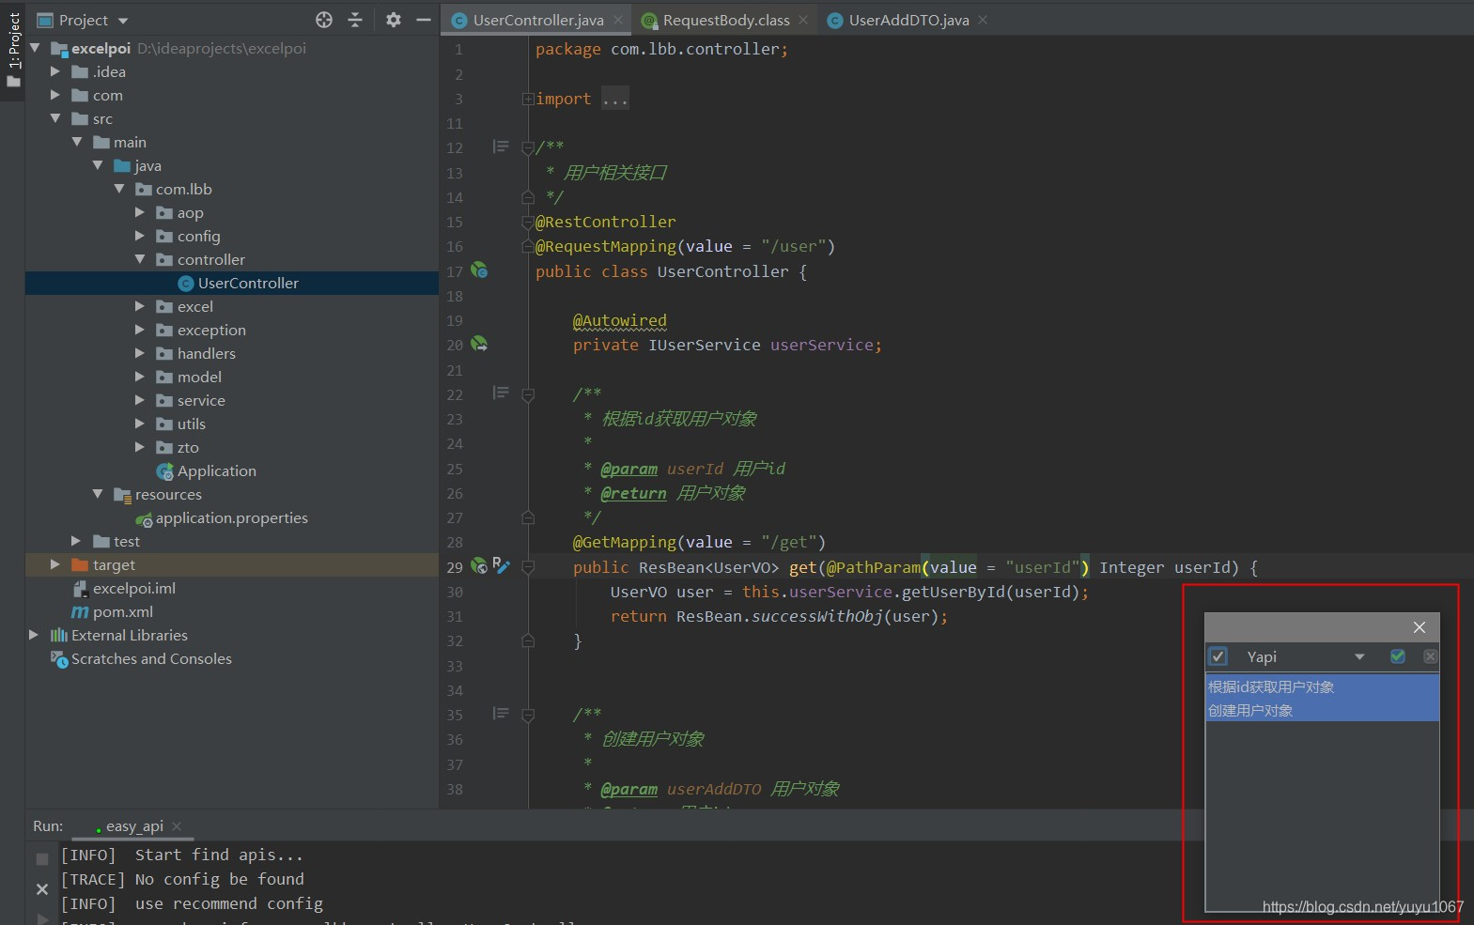Click the R pencil gutter icon on line 29
Image resolution: width=1474 pixels, height=925 pixels.
(501, 565)
